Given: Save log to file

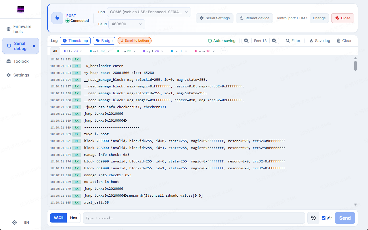Looking at the screenshot, I should pyautogui.click(x=320, y=41).
